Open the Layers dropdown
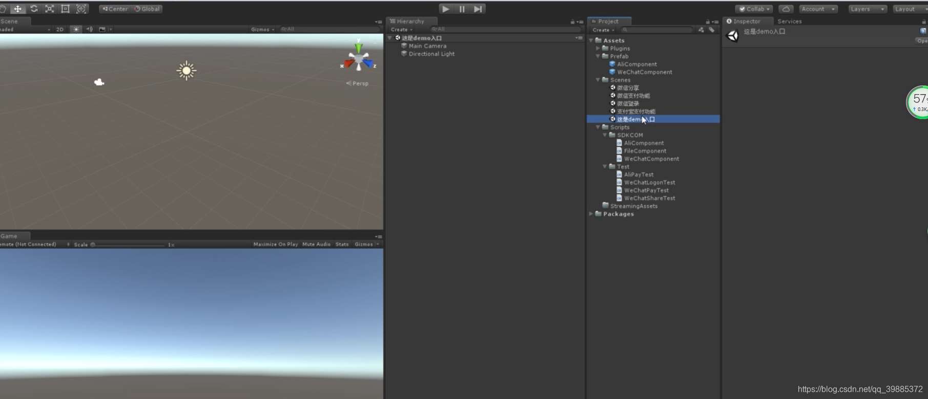The image size is (928, 399). [x=867, y=9]
